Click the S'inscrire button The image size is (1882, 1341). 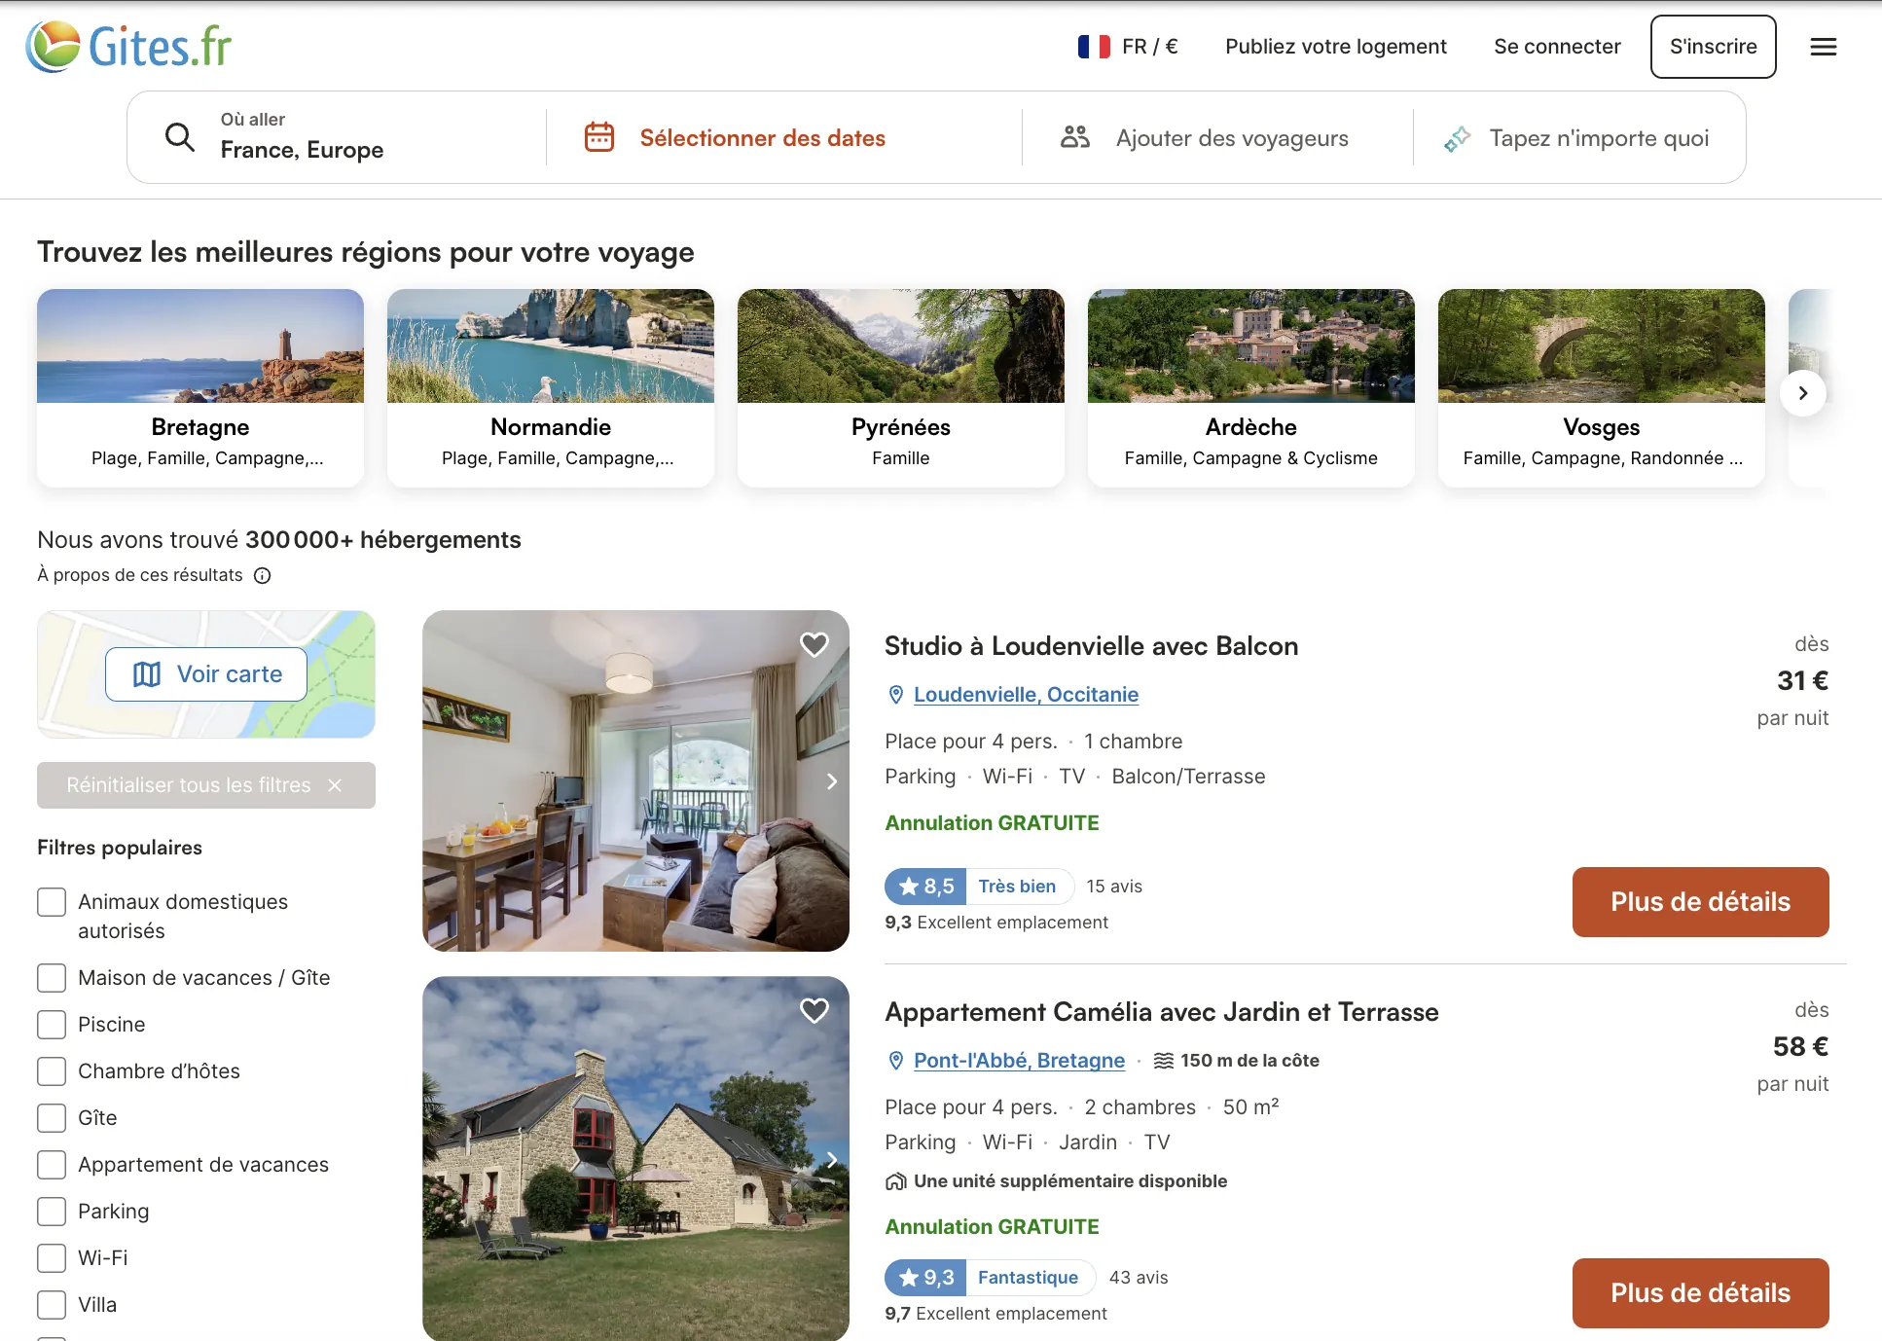click(x=1713, y=47)
